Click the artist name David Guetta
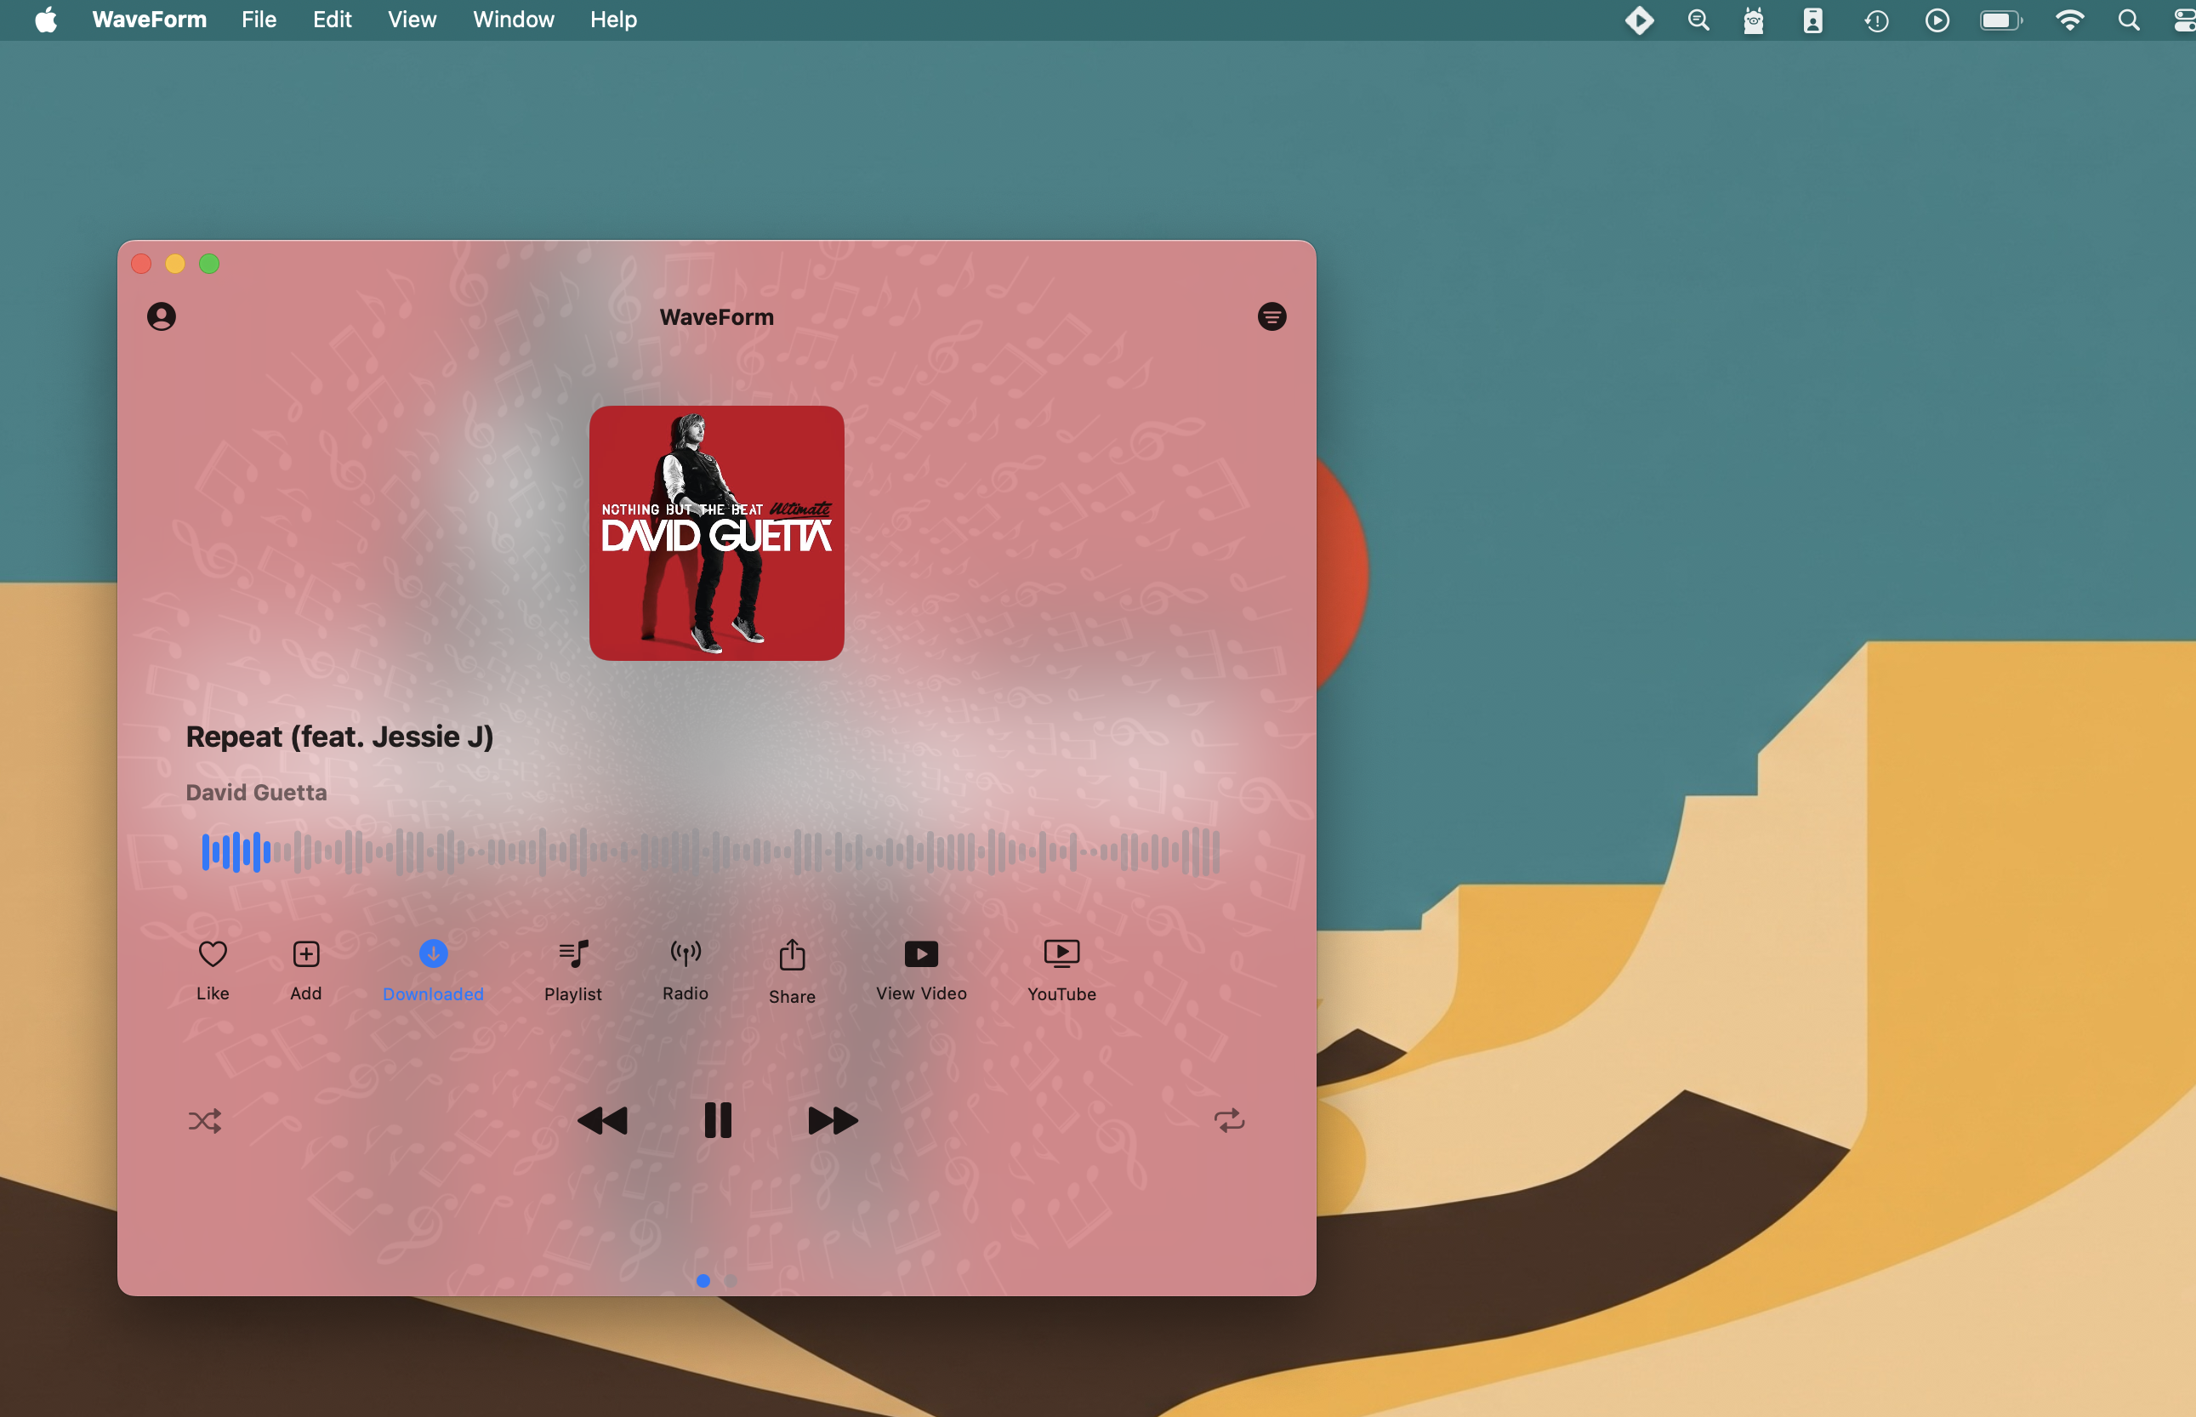 pos(257,792)
